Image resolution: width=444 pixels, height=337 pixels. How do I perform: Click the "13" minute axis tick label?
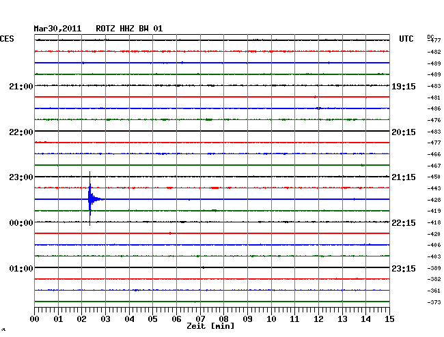[x=342, y=319]
